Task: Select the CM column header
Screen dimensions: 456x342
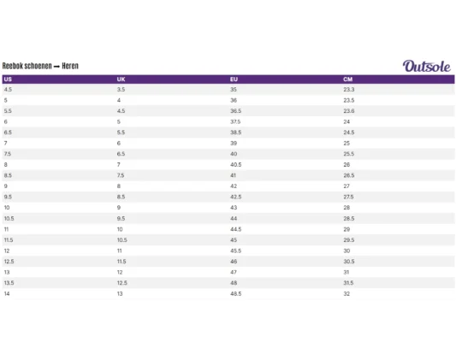Action: pyautogui.click(x=348, y=80)
